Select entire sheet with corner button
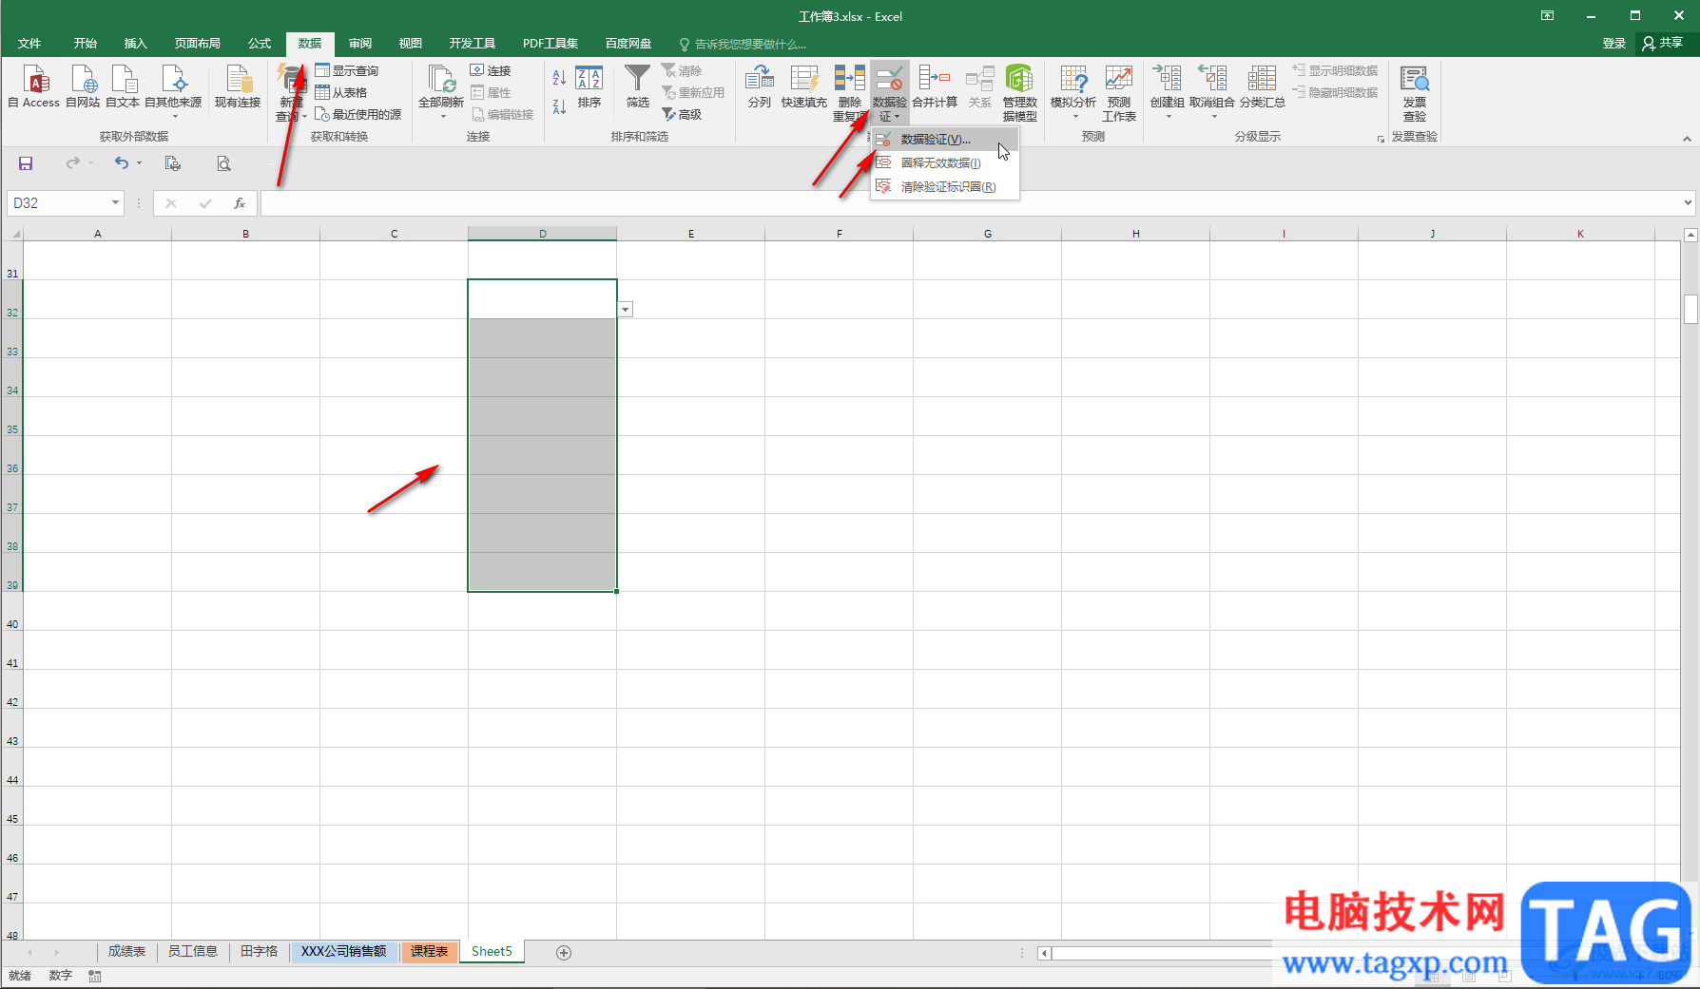Viewport: 1700px width, 989px height. (x=13, y=234)
